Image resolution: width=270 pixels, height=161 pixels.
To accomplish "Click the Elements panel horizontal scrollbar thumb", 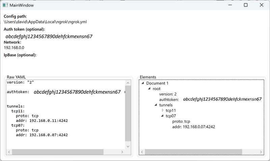I will point(194,152).
